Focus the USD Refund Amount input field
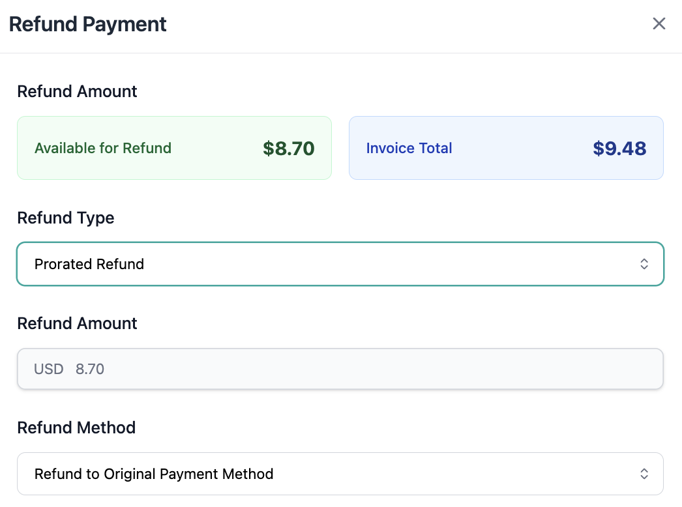The image size is (682, 507). (x=365, y=369)
